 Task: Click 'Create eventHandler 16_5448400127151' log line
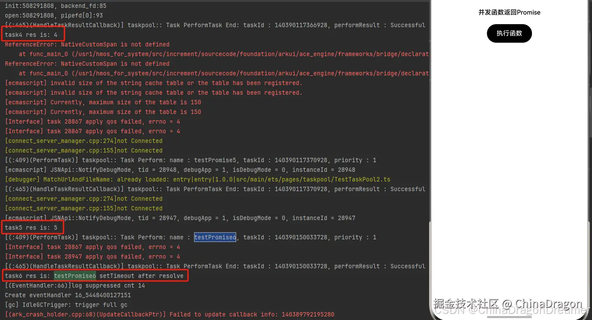click(x=68, y=295)
